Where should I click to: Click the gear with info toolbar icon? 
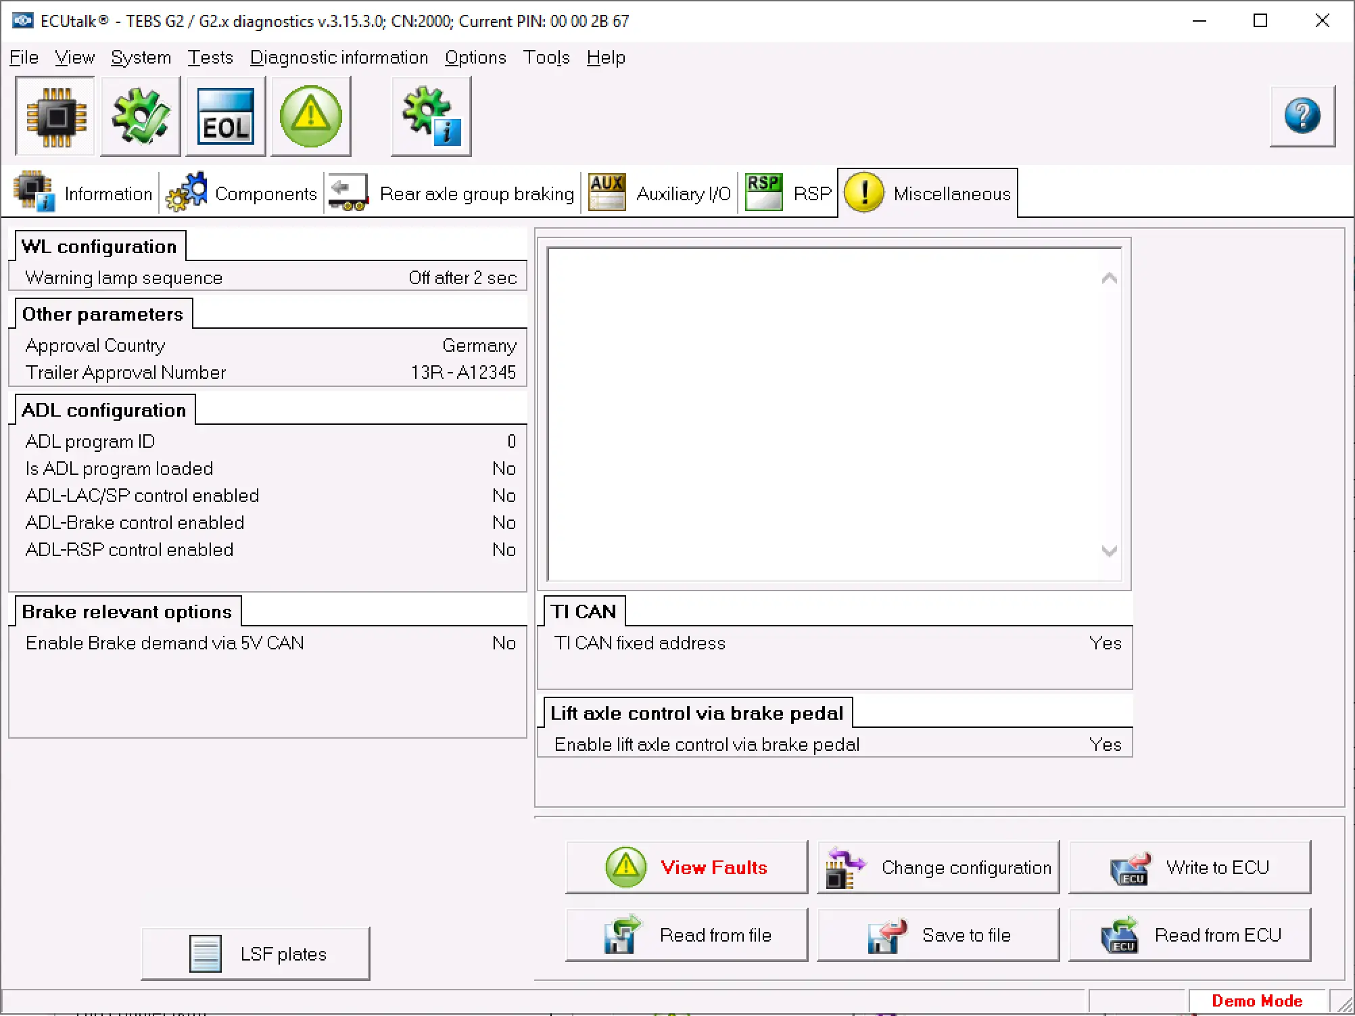tap(431, 116)
